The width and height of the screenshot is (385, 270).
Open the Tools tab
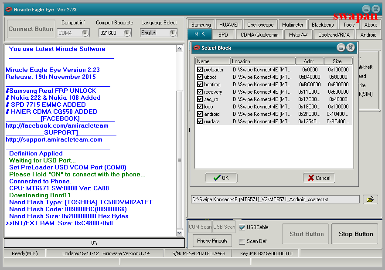coord(349,24)
